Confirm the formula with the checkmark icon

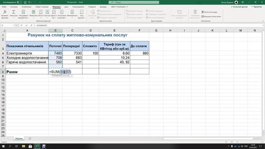click(x=26, y=25)
